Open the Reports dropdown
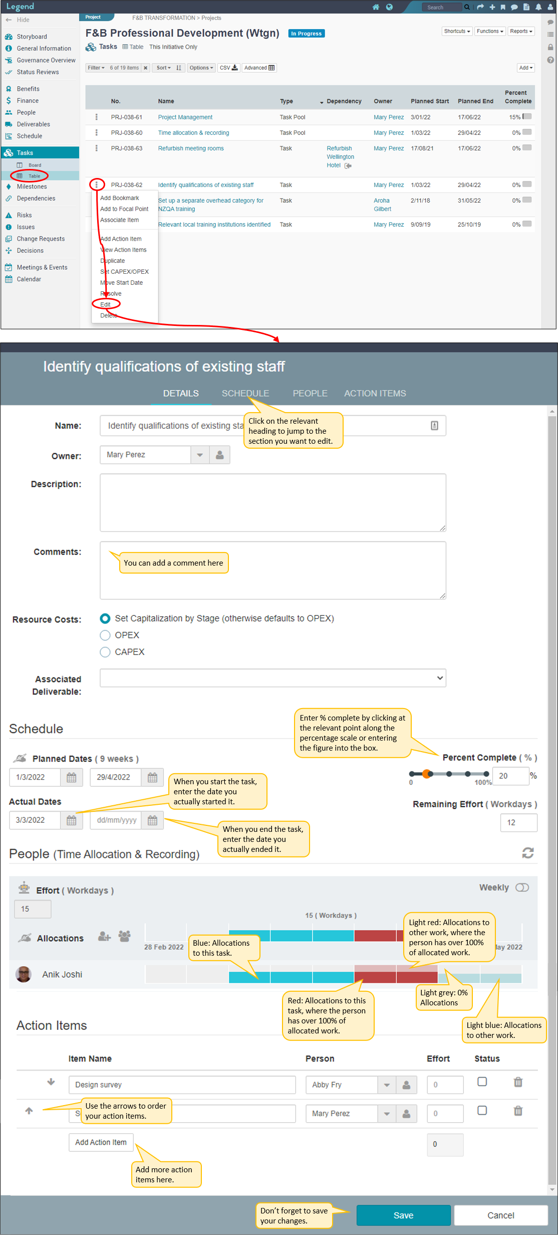 coord(521,31)
